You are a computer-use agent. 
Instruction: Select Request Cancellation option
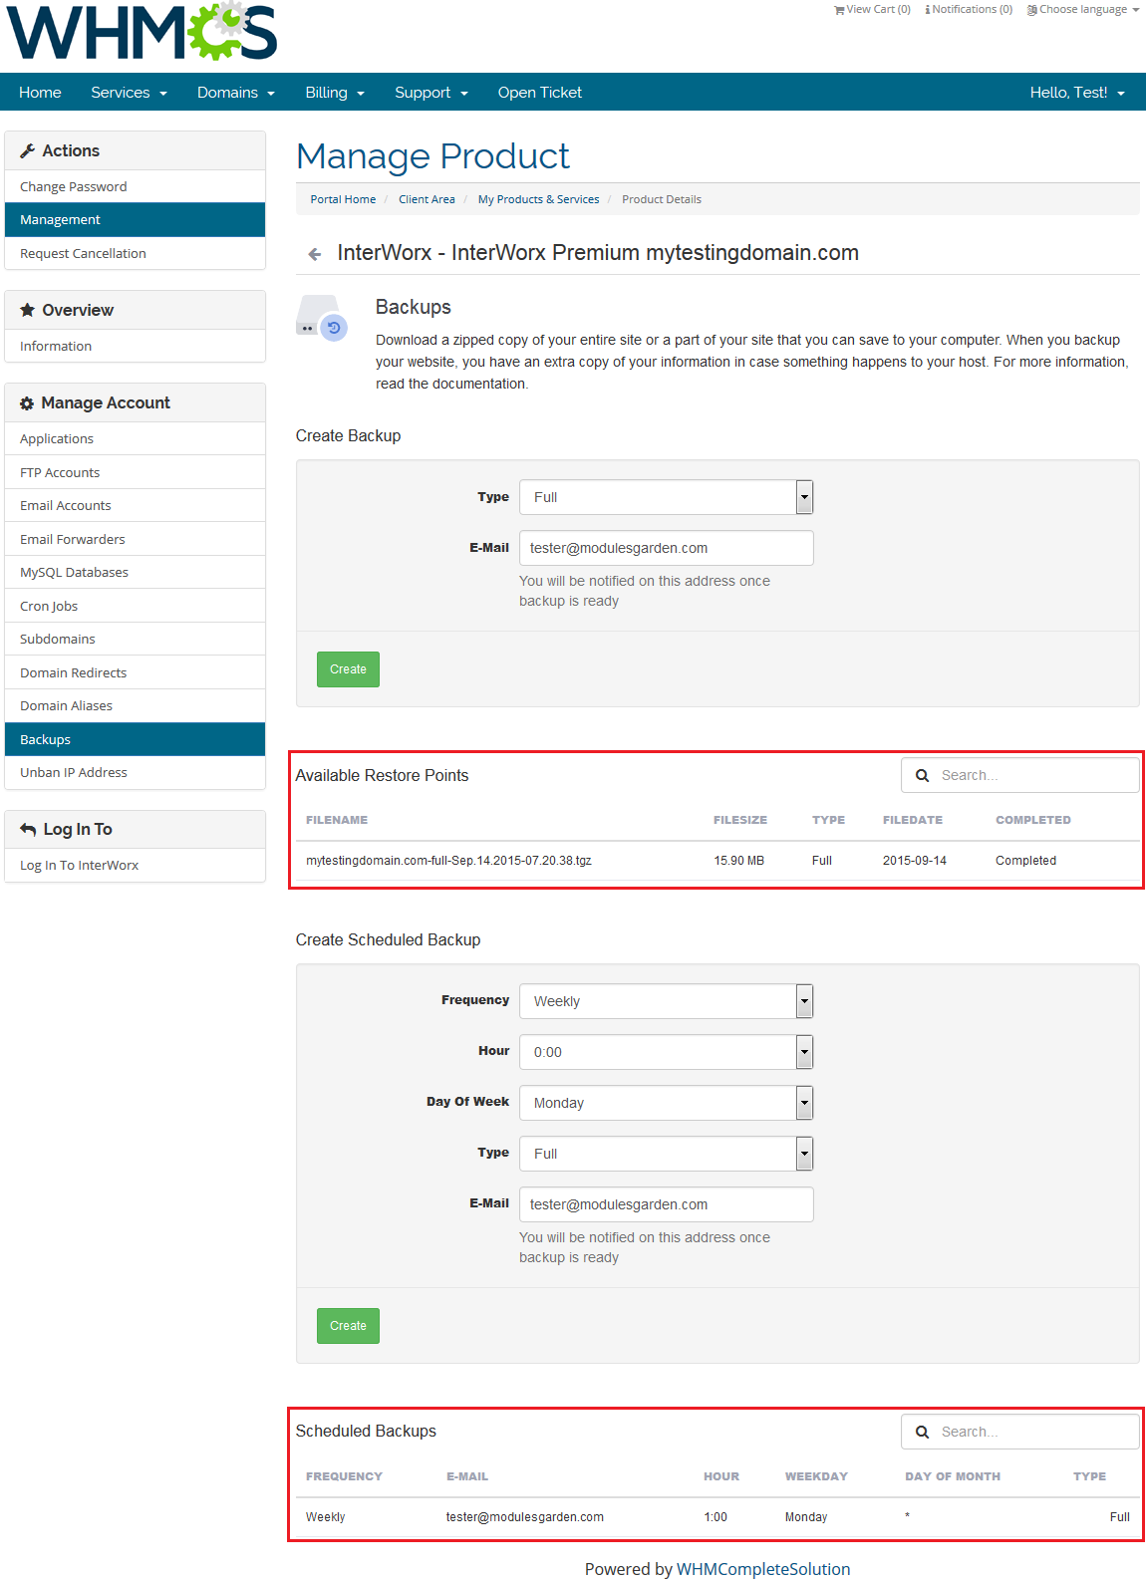(x=136, y=253)
